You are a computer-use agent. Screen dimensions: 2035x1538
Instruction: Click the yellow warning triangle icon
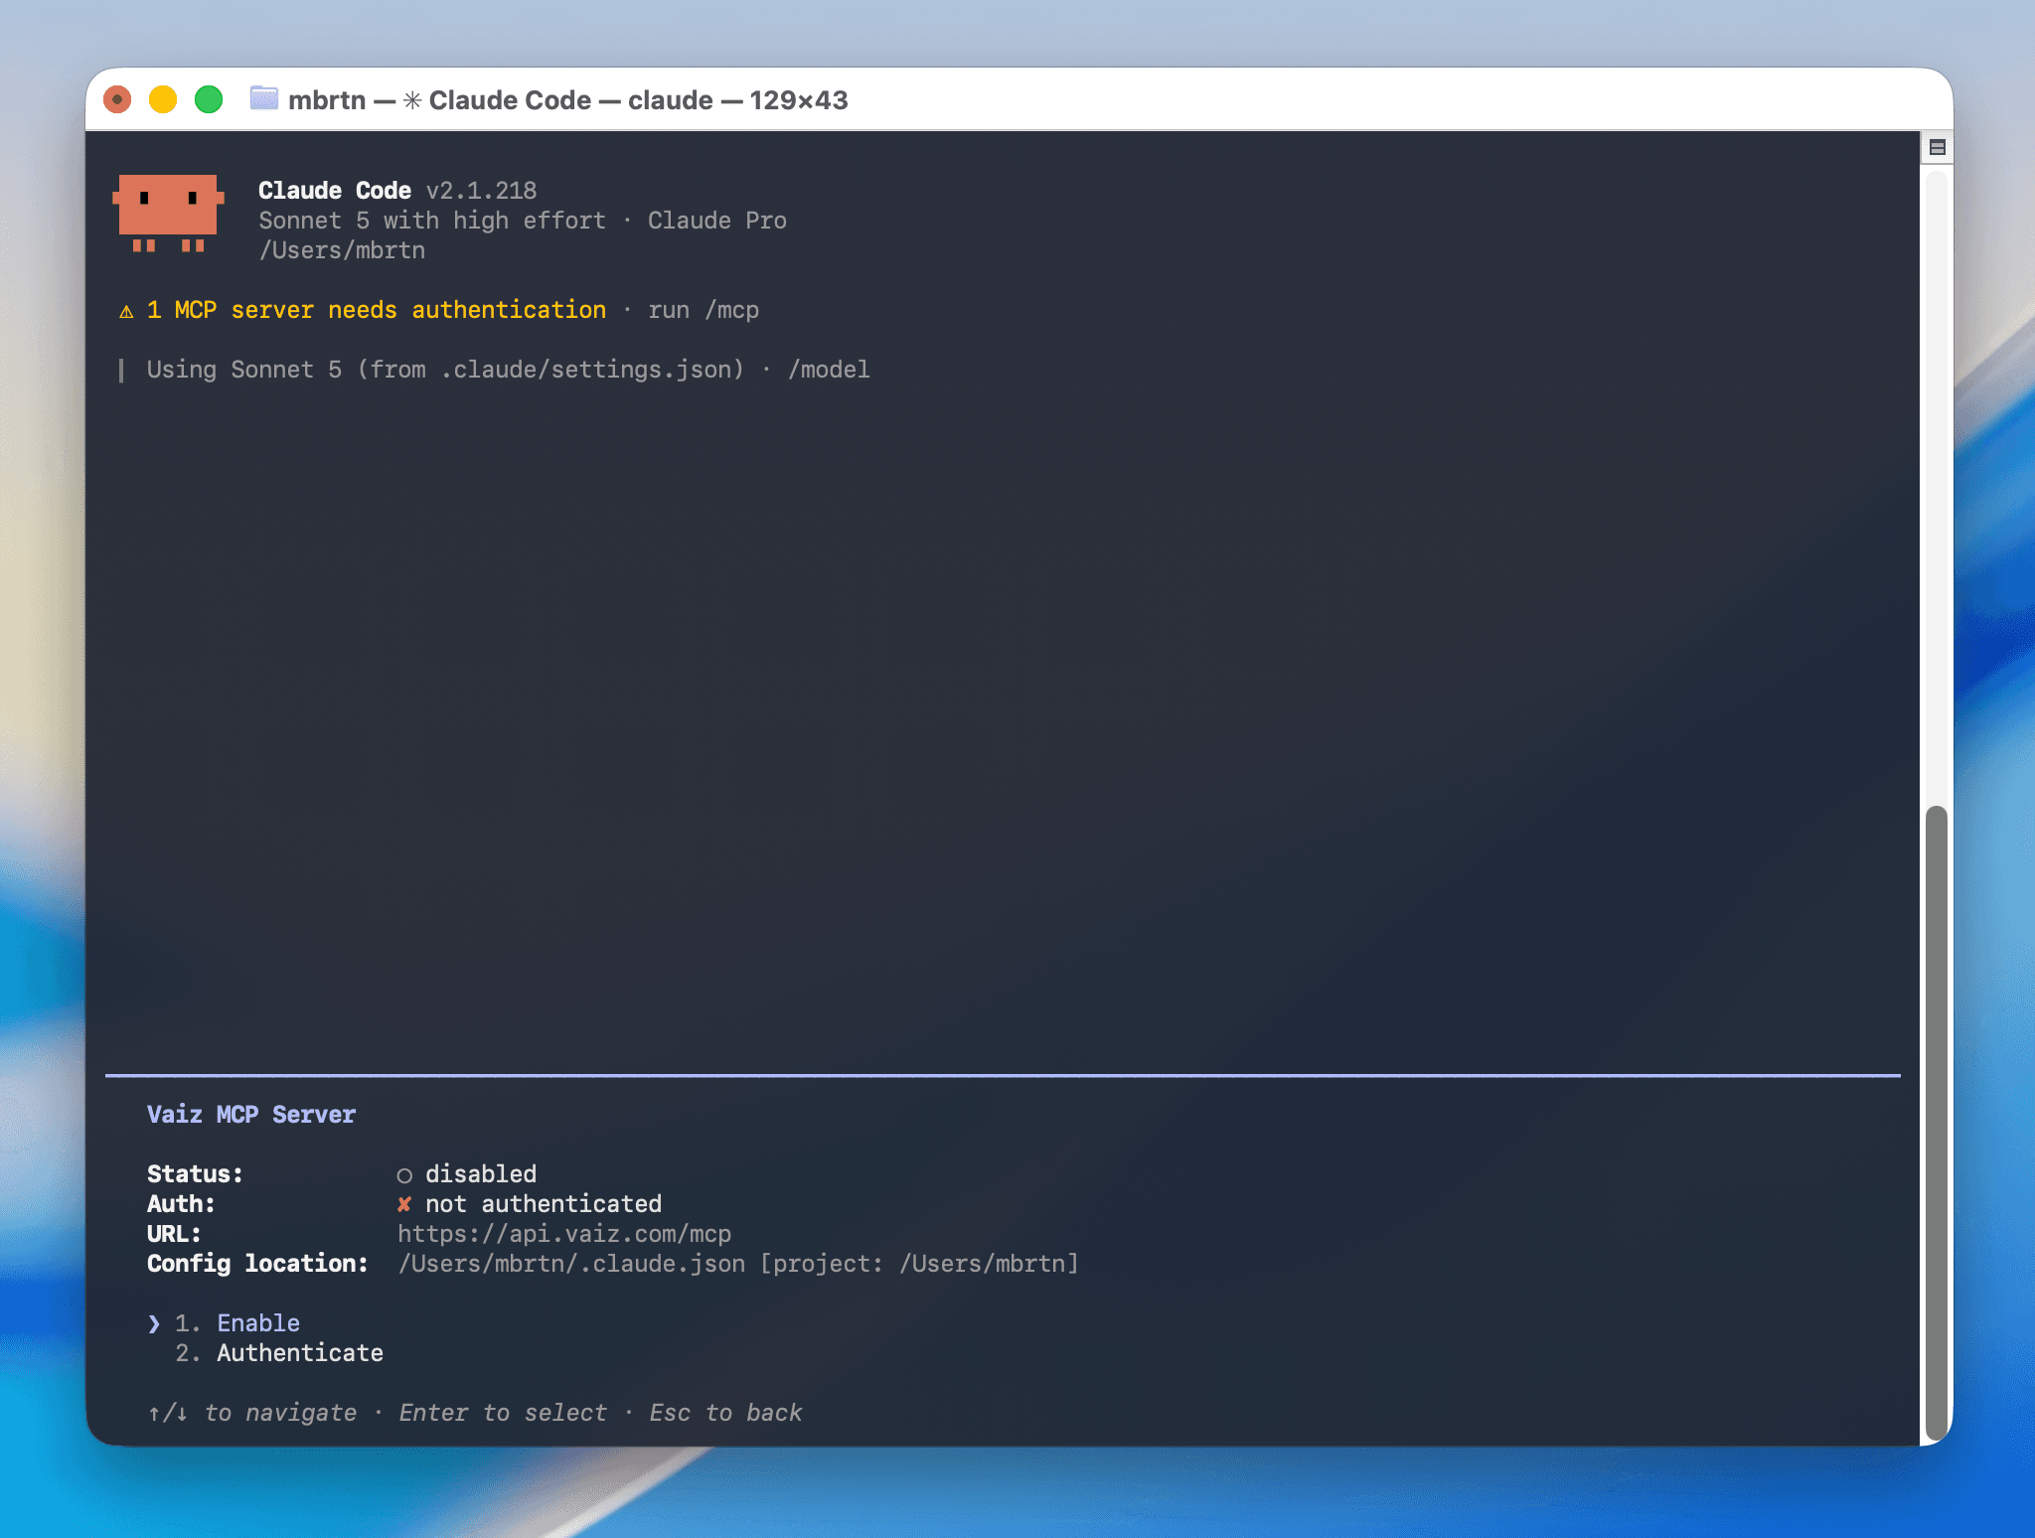tap(126, 312)
